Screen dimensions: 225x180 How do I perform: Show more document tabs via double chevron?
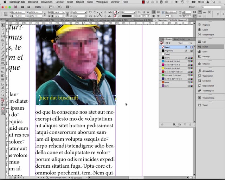(x=193, y=20)
